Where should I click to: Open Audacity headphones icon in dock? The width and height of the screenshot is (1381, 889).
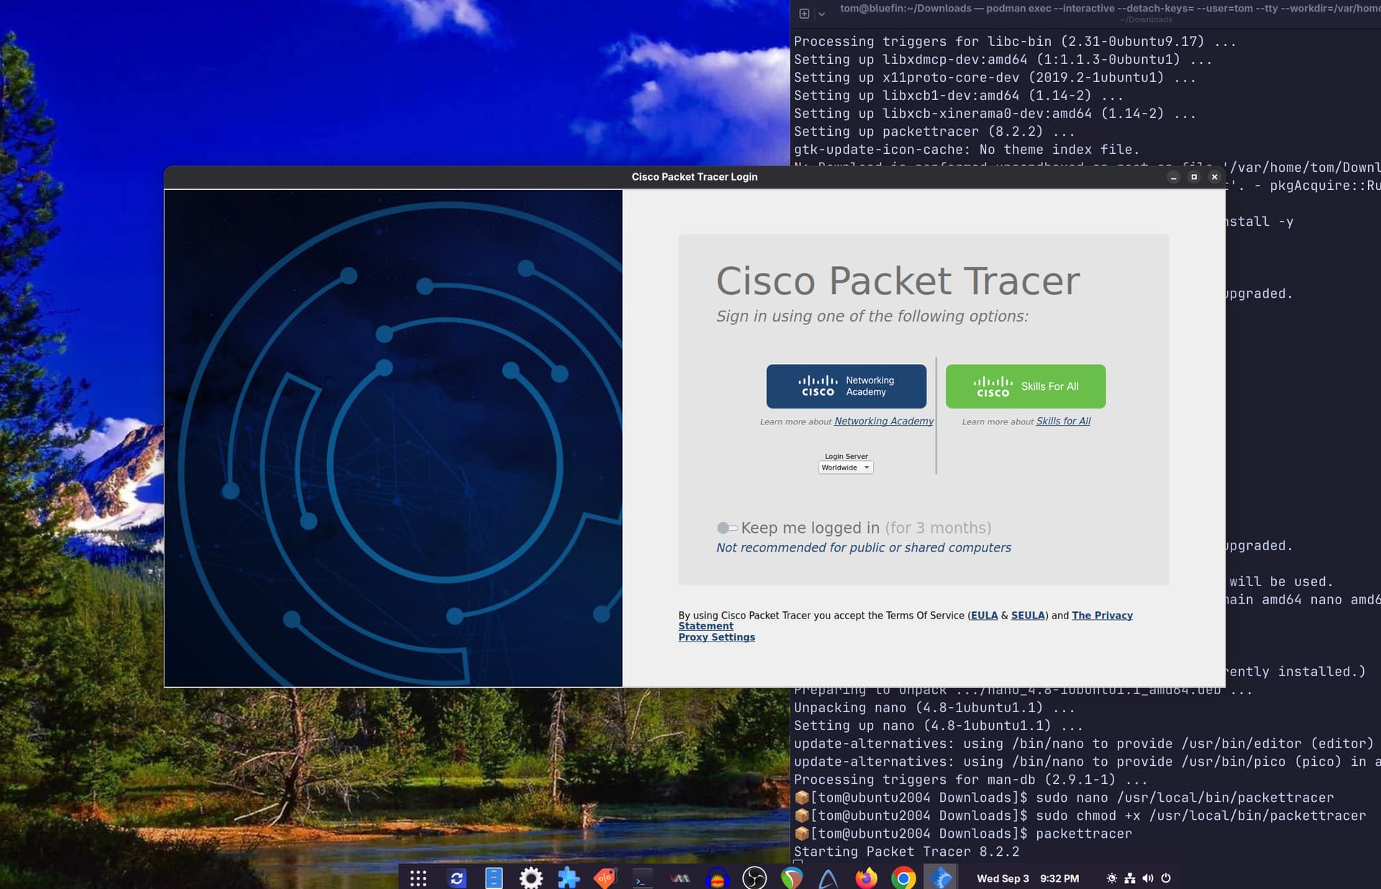(717, 878)
